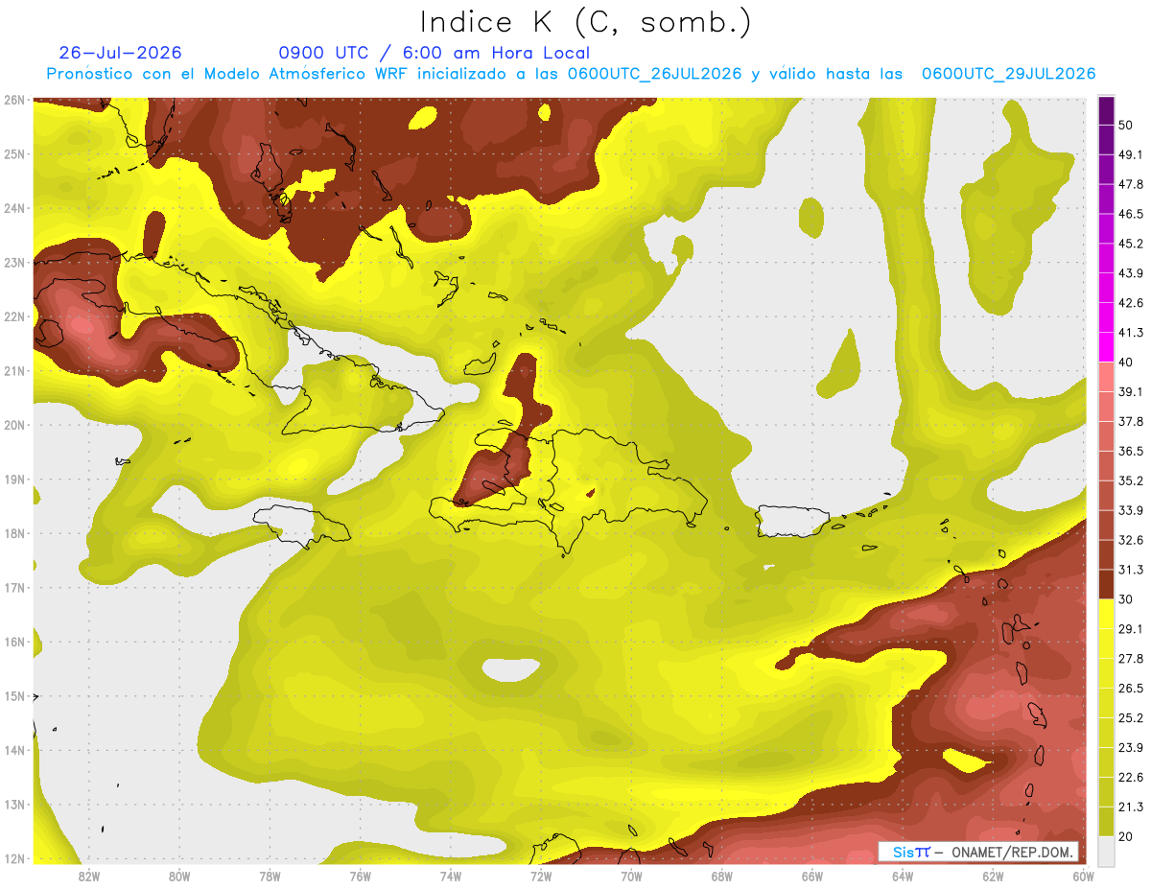Click the "70W" longitude label
Screen dimensions: 1151x889
point(631,876)
